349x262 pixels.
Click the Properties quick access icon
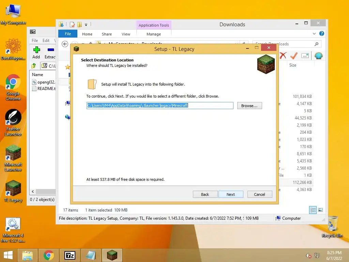72,25
